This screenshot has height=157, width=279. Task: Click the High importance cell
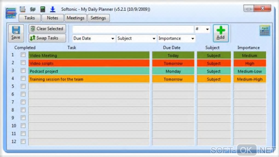(x=250, y=63)
